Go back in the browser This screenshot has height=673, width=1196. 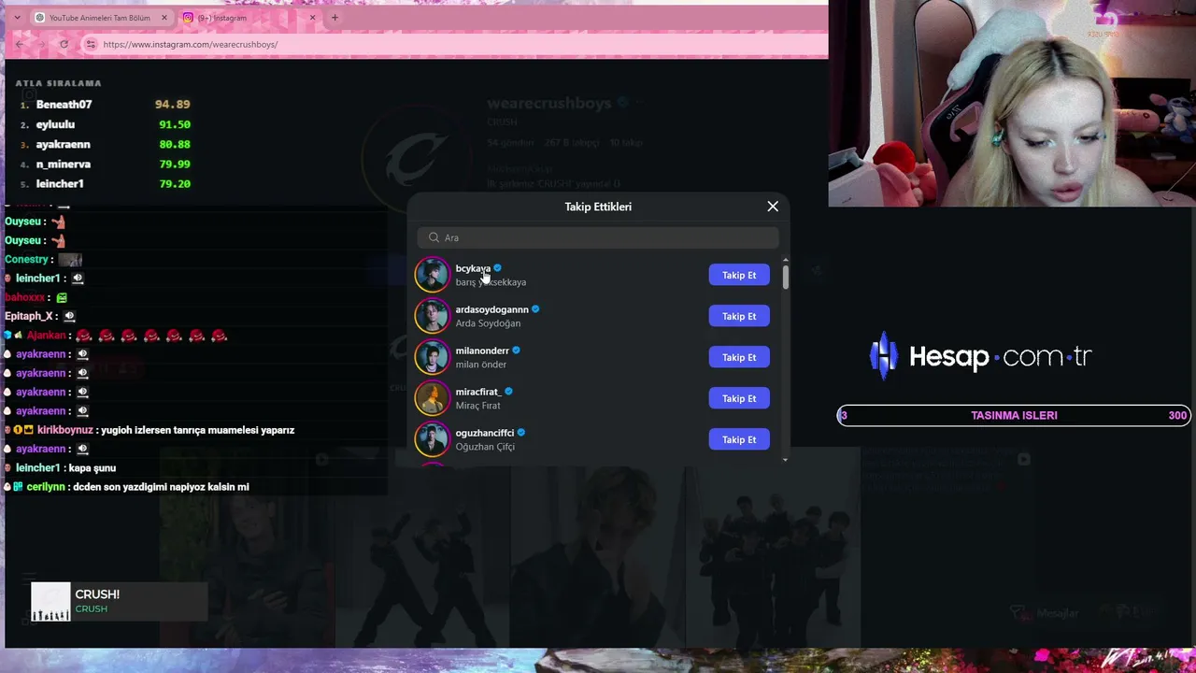point(20,44)
